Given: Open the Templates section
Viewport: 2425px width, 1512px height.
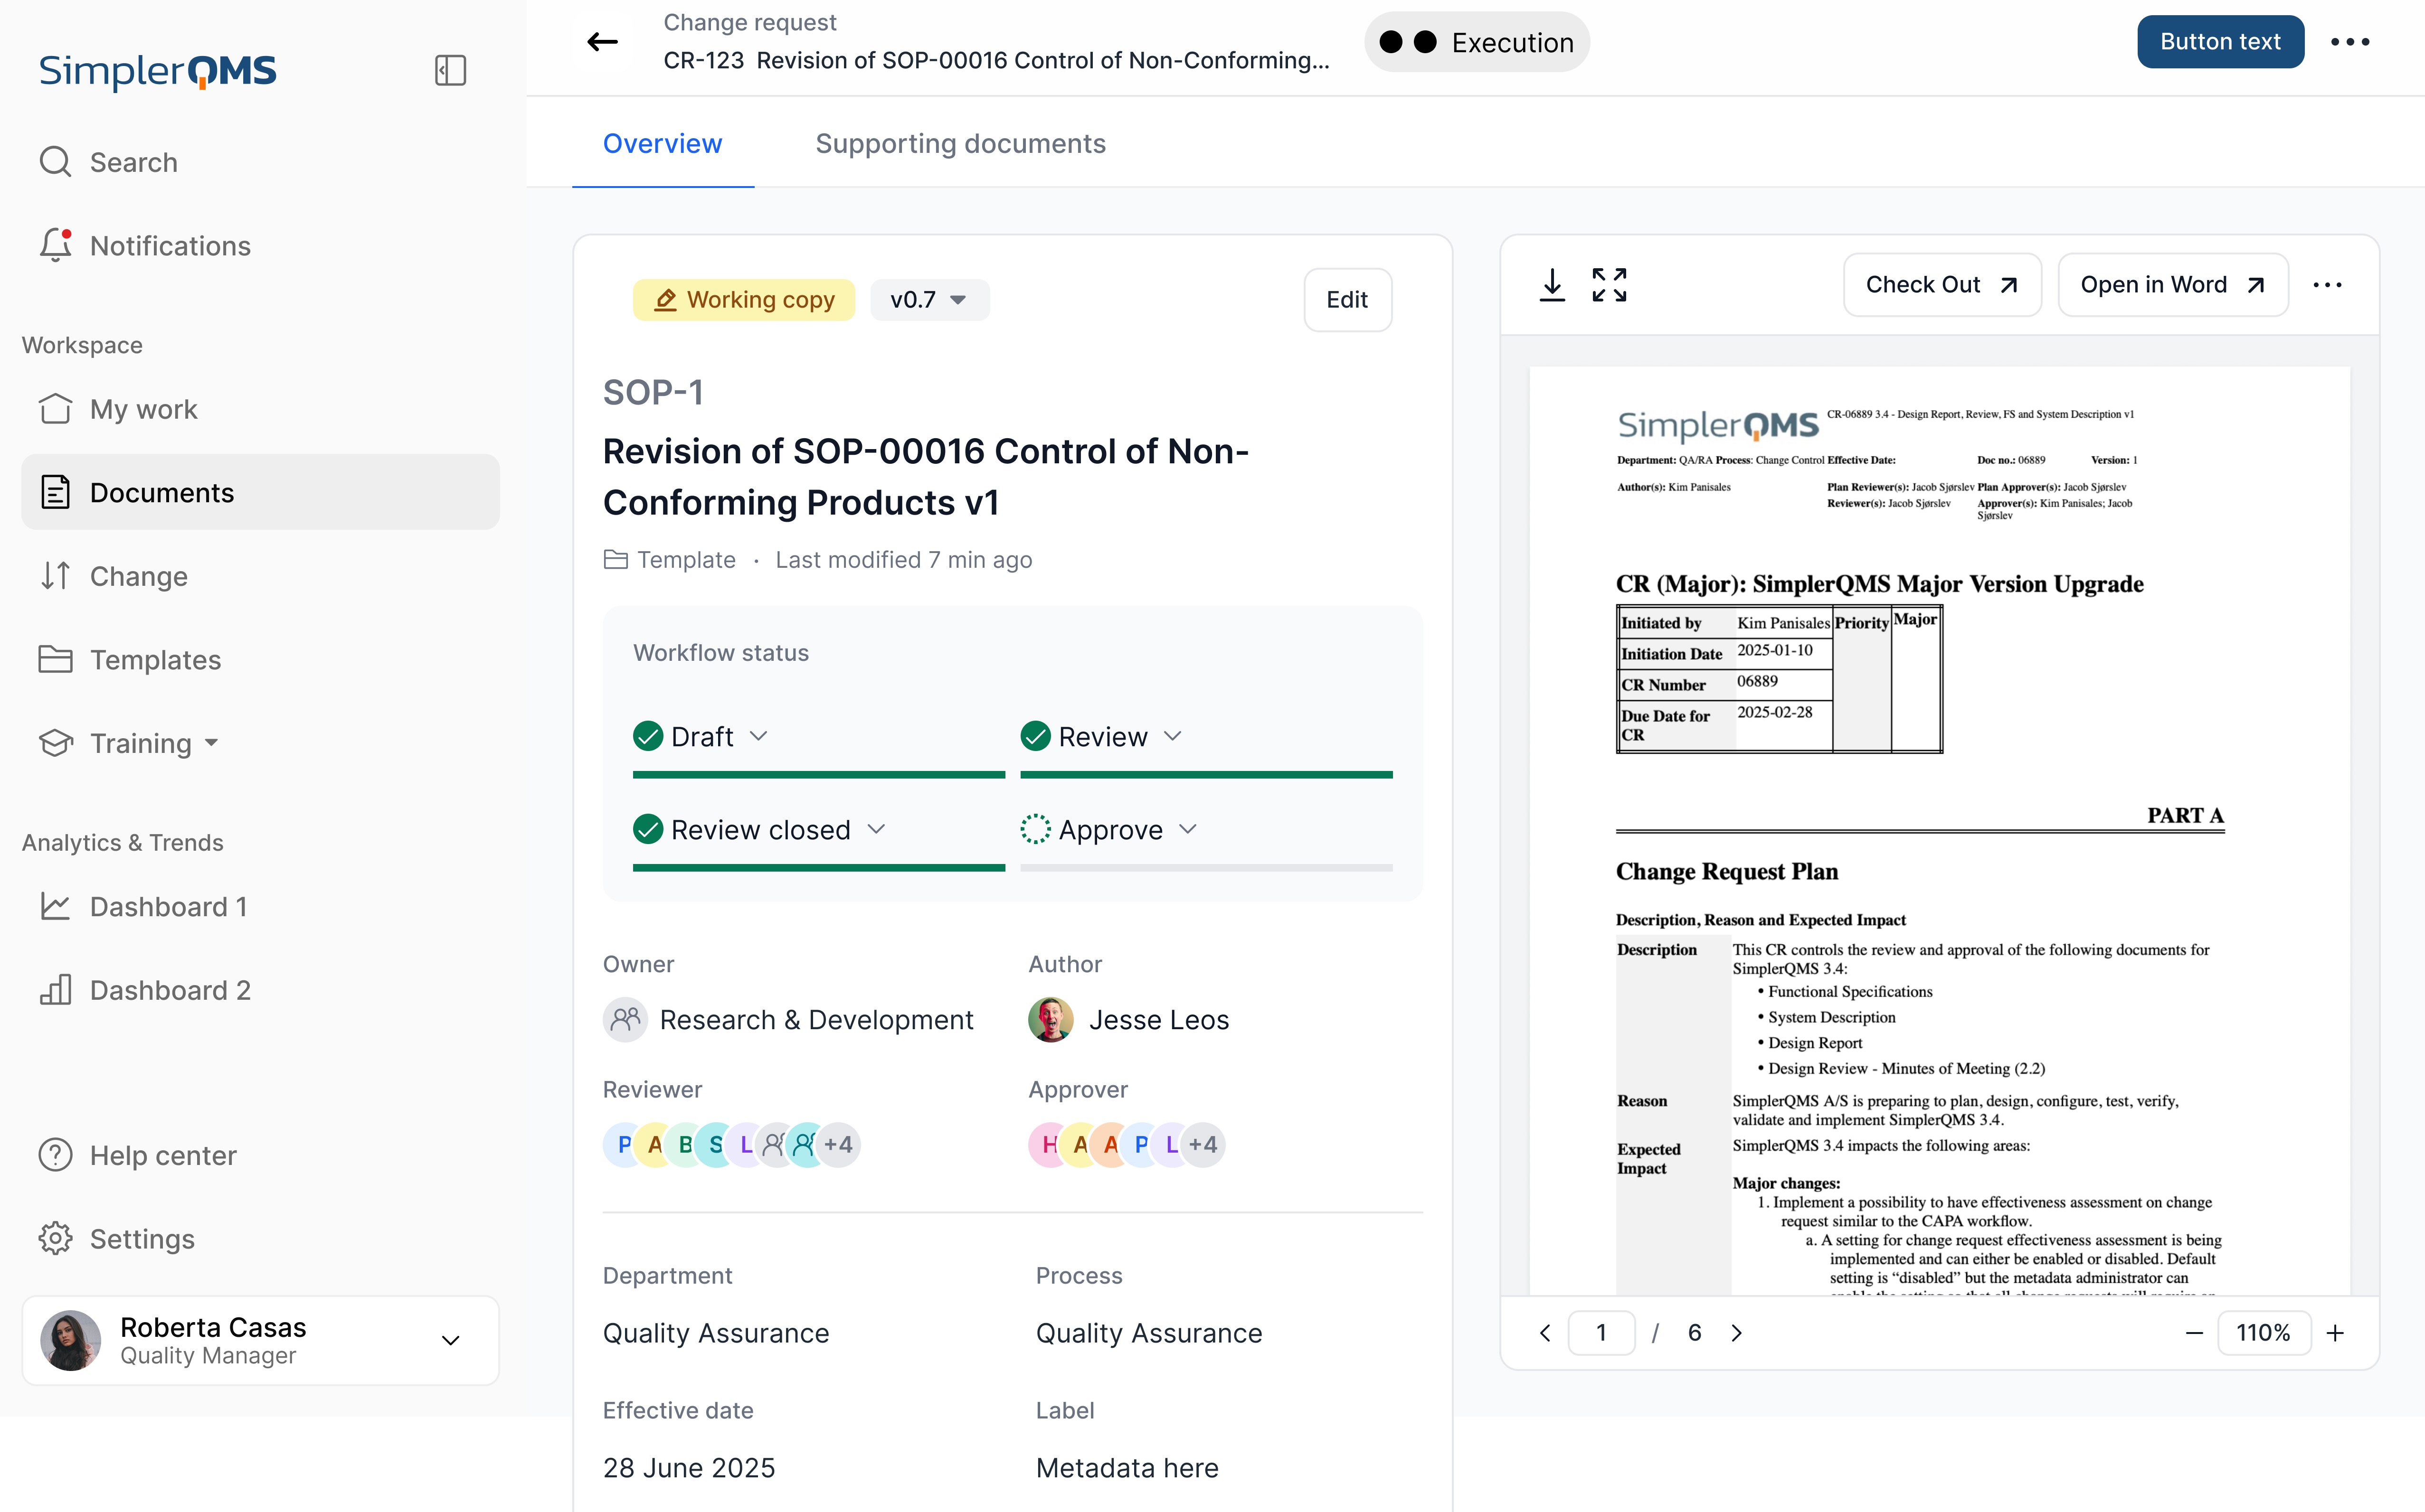Looking at the screenshot, I should click(155, 660).
